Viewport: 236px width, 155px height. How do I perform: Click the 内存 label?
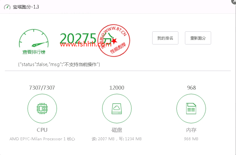[x=191, y=130]
